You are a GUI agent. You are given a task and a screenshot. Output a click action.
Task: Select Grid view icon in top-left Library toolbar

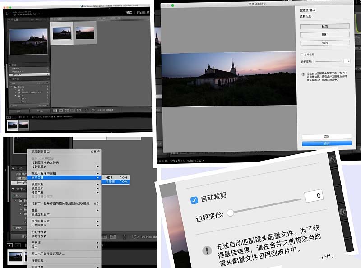tap(55, 110)
